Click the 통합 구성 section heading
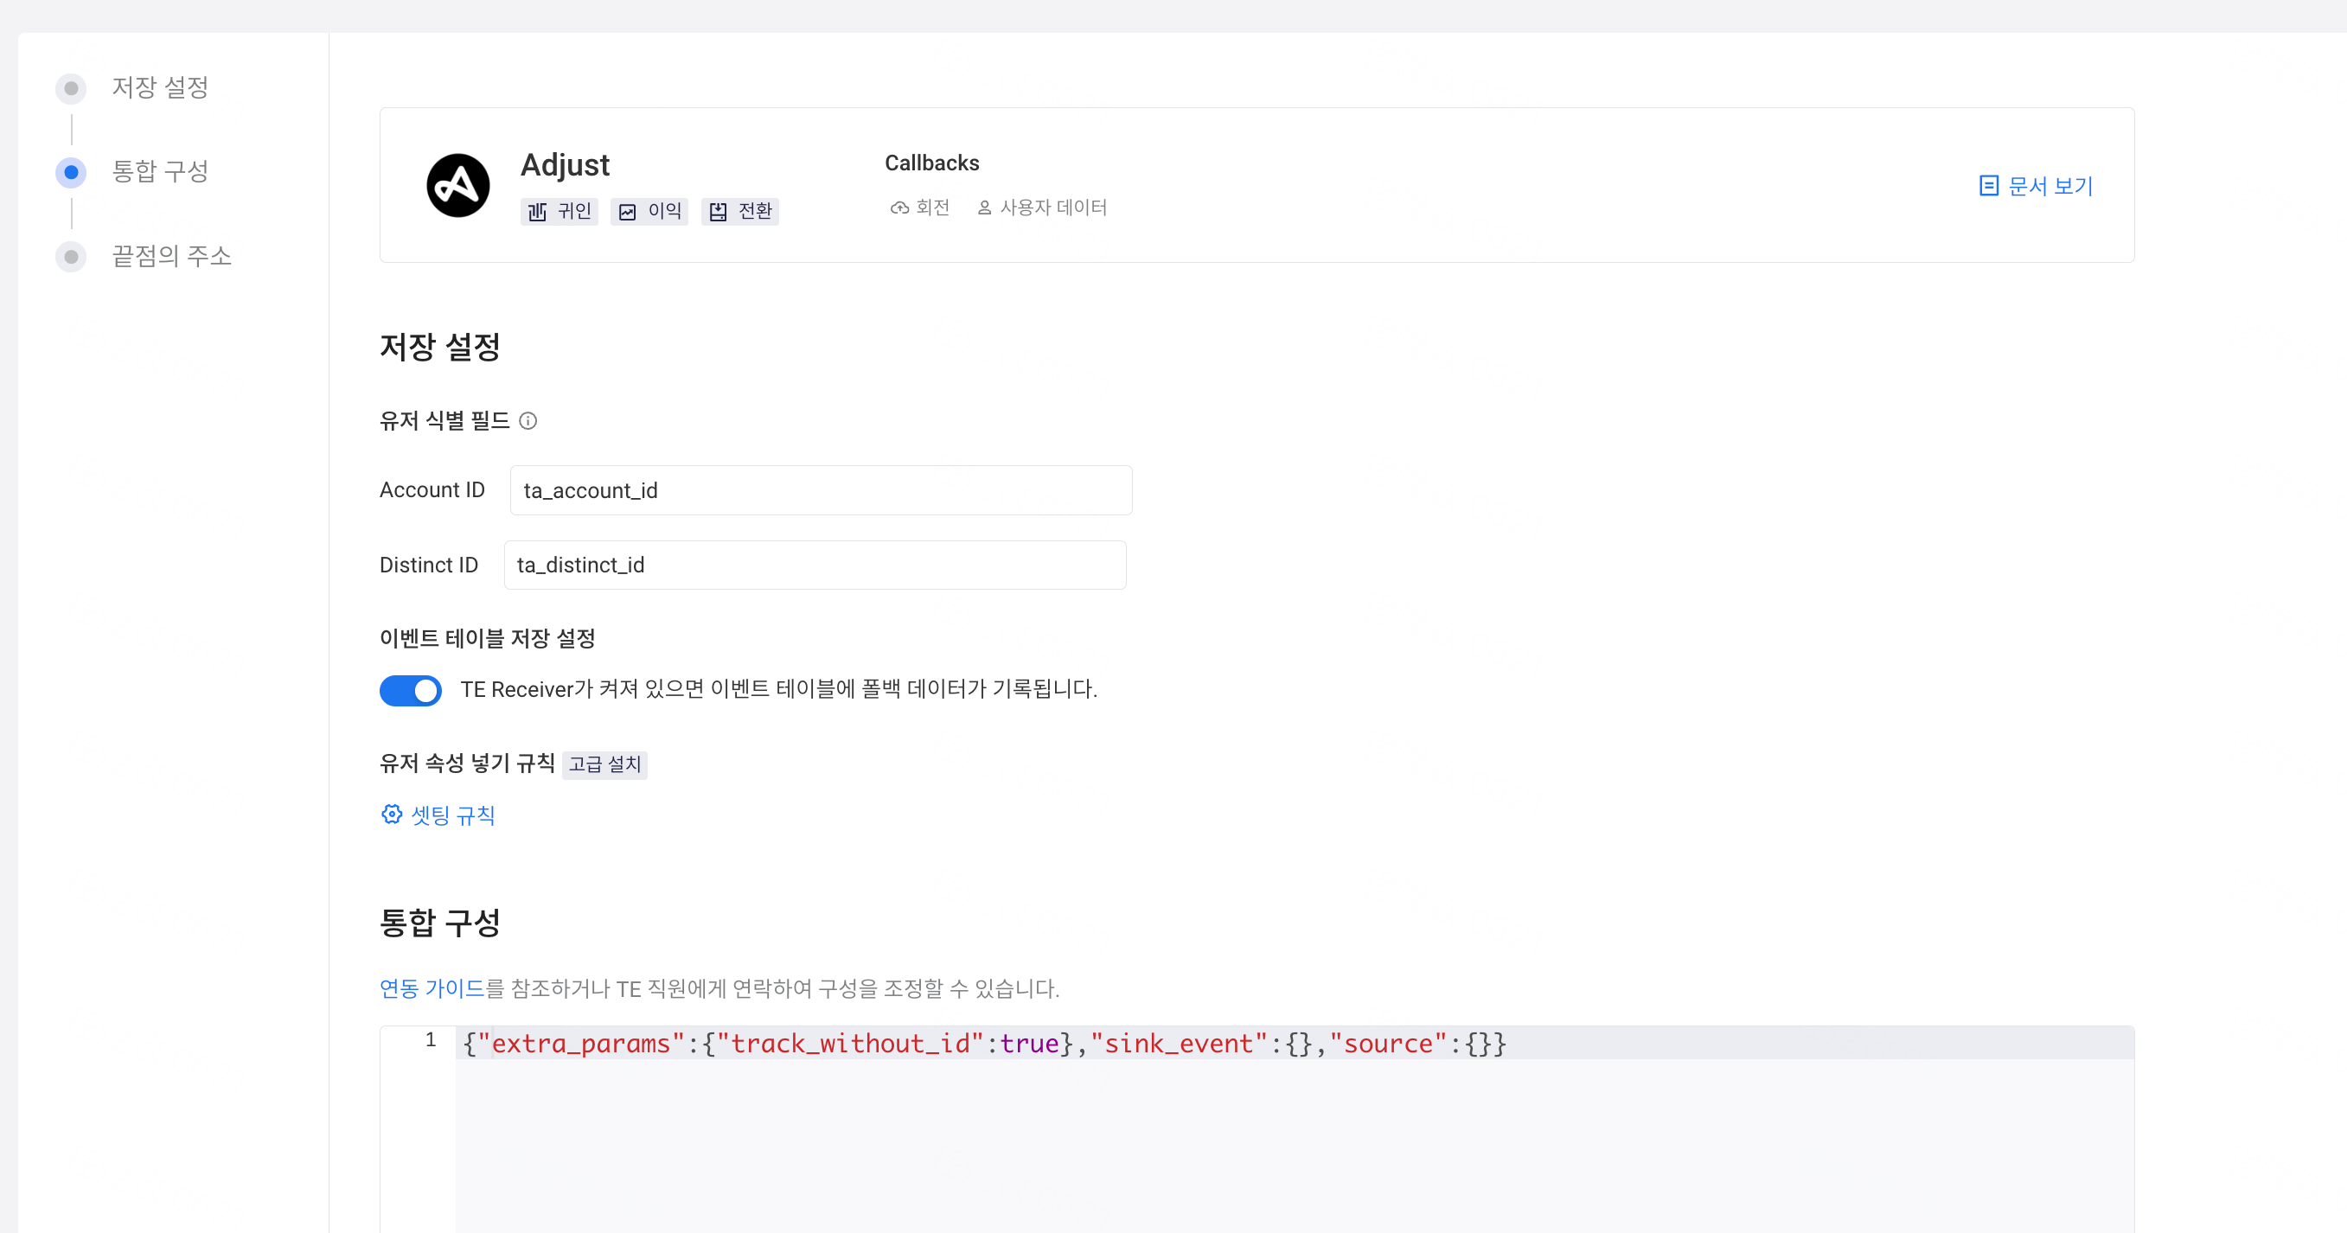This screenshot has width=2347, height=1233. (440, 923)
